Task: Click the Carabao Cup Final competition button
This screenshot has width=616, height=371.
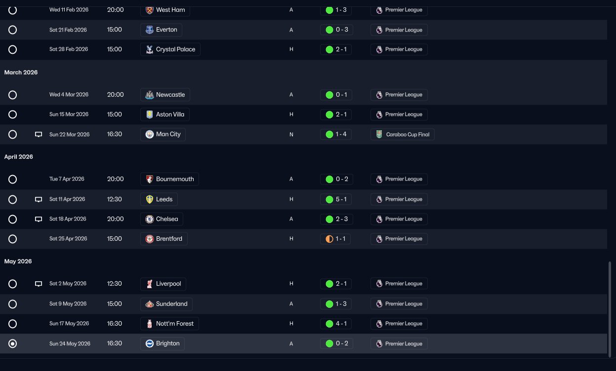Action: coord(403,134)
